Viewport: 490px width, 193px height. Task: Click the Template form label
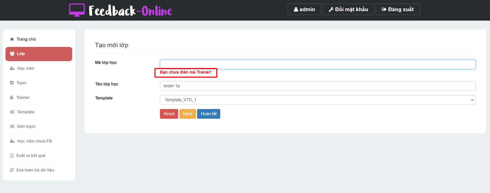[104, 98]
